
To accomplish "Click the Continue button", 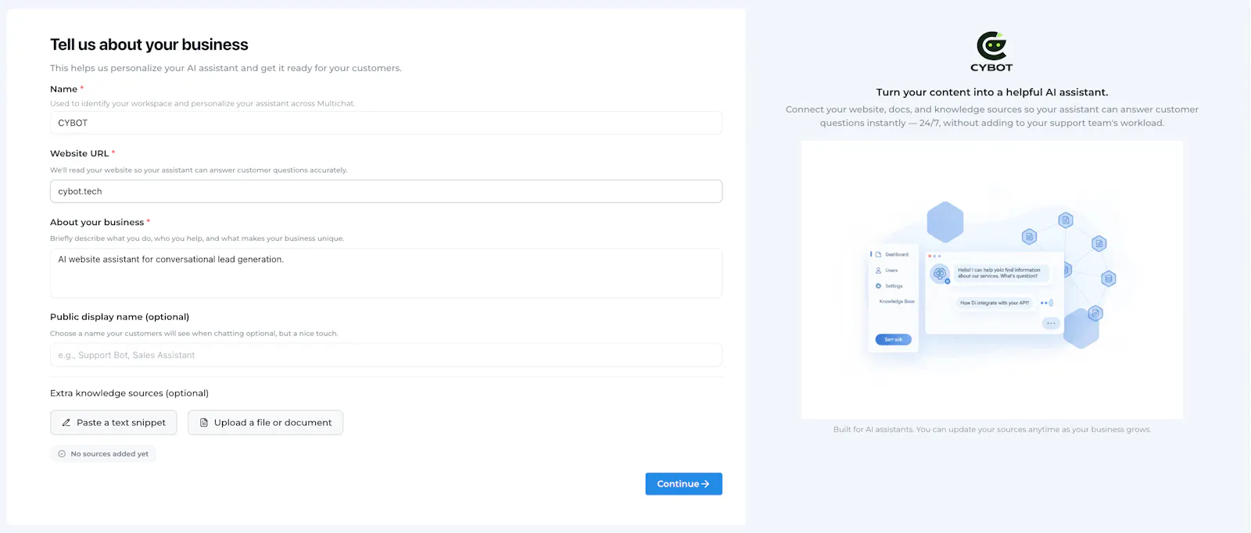I will click(683, 484).
